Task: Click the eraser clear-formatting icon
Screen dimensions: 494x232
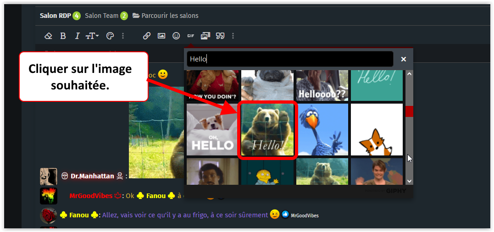Action: (x=48, y=36)
